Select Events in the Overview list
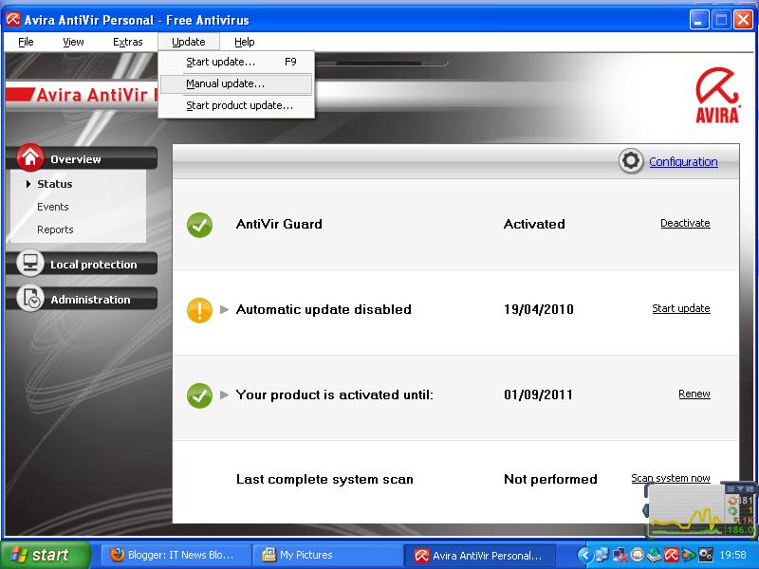759x569 pixels. (x=53, y=207)
